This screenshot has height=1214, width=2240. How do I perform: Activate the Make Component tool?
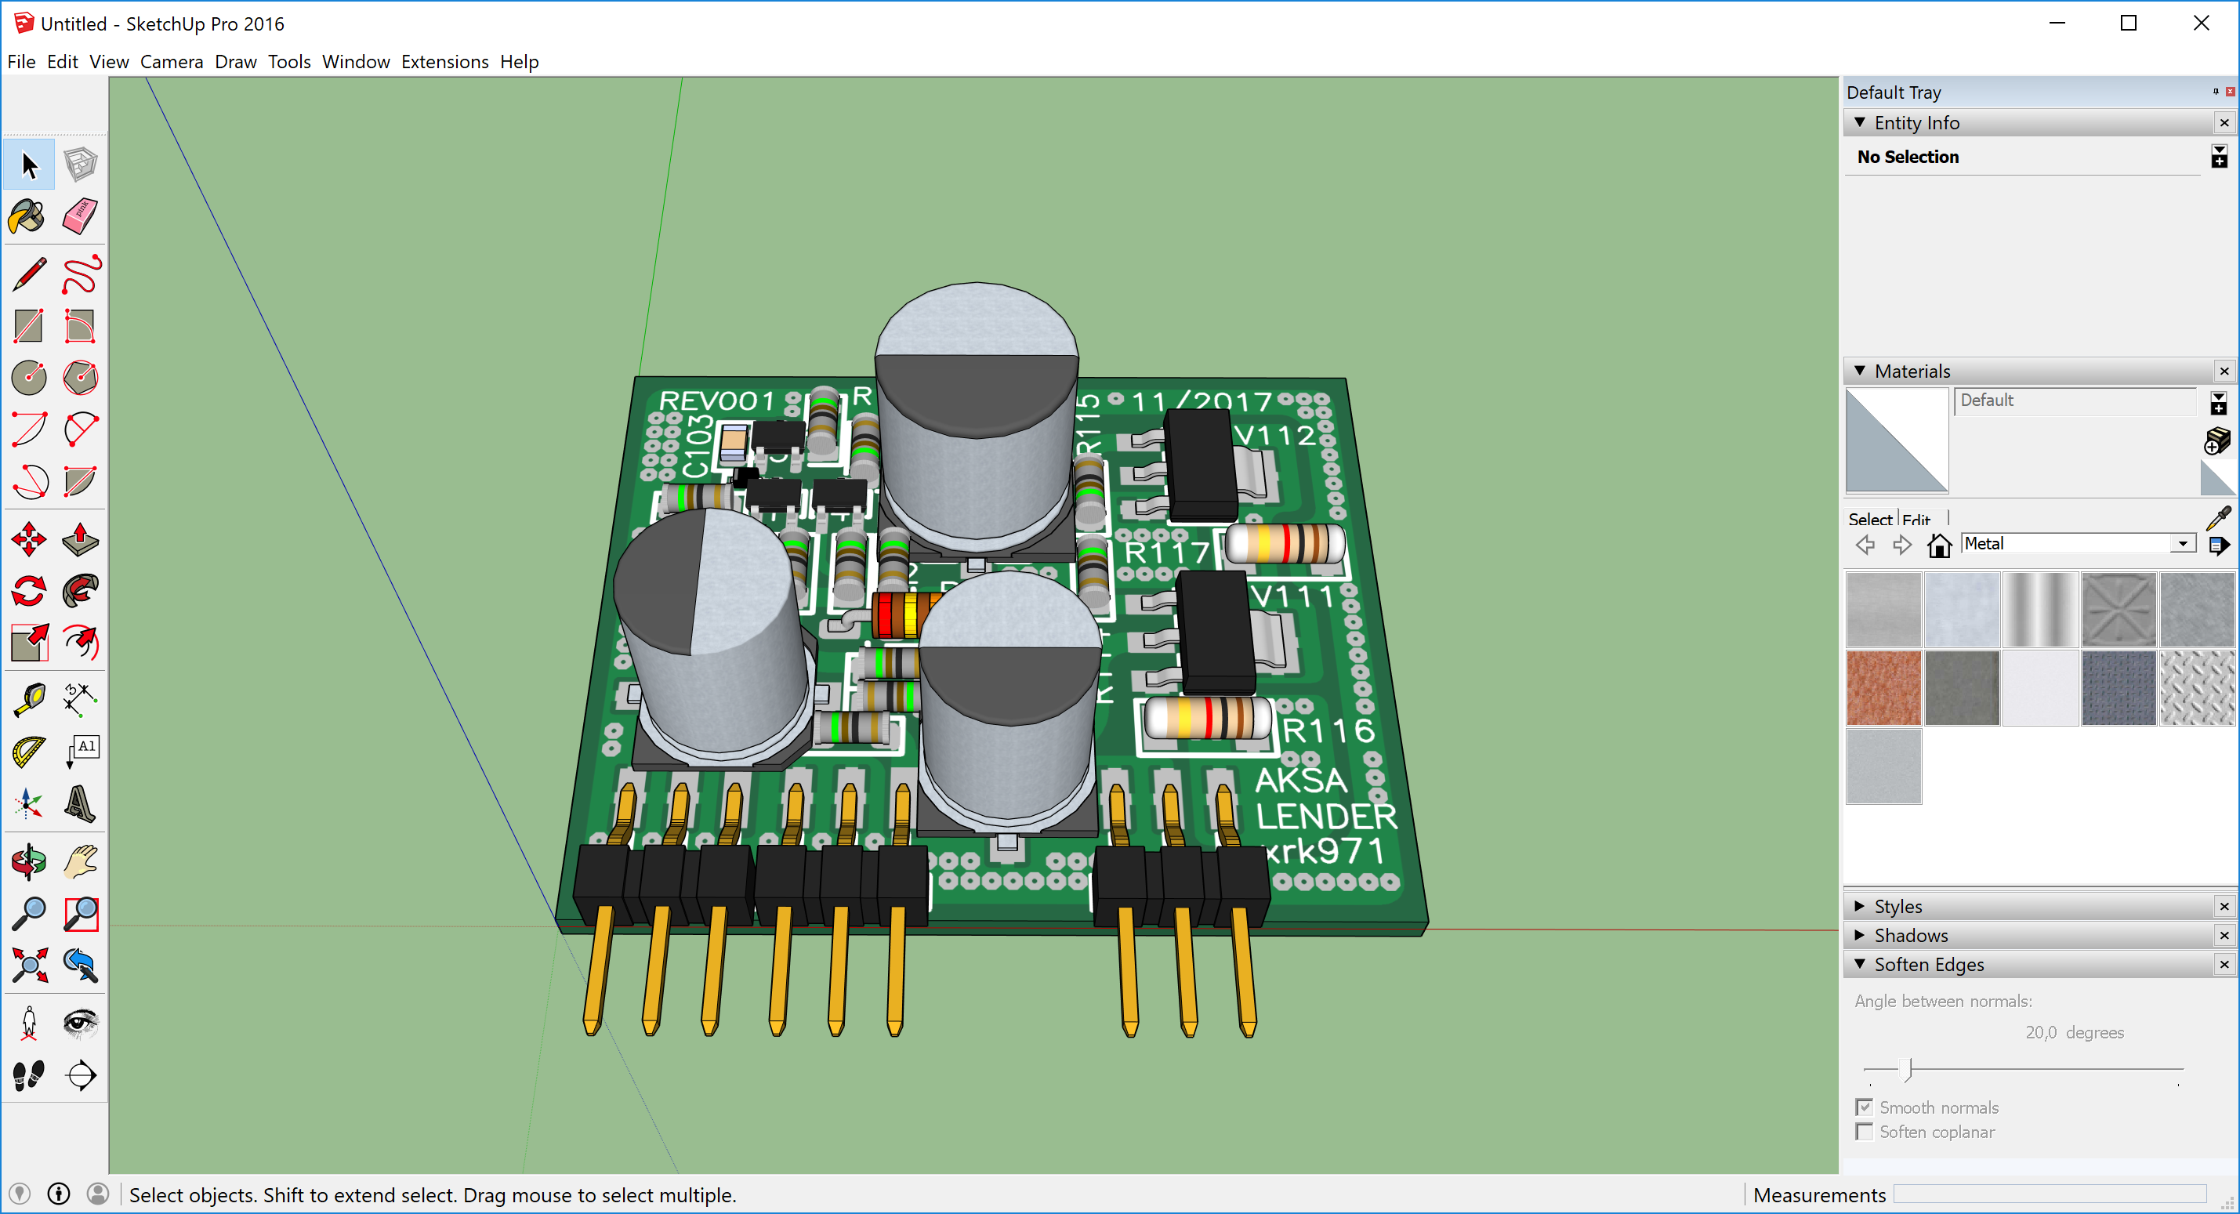[80, 165]
